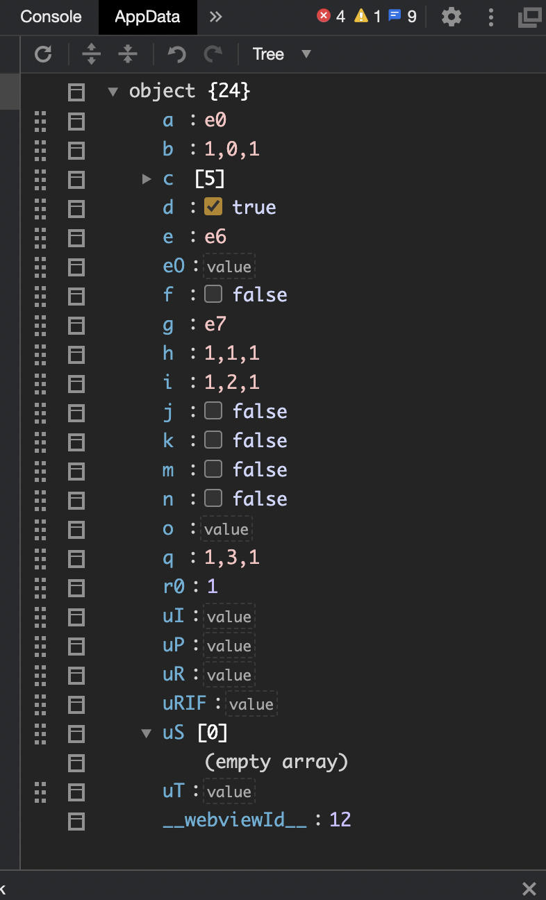Collapse the uS empty array node
Screen dimensions: 546x900
coord(147,733)
